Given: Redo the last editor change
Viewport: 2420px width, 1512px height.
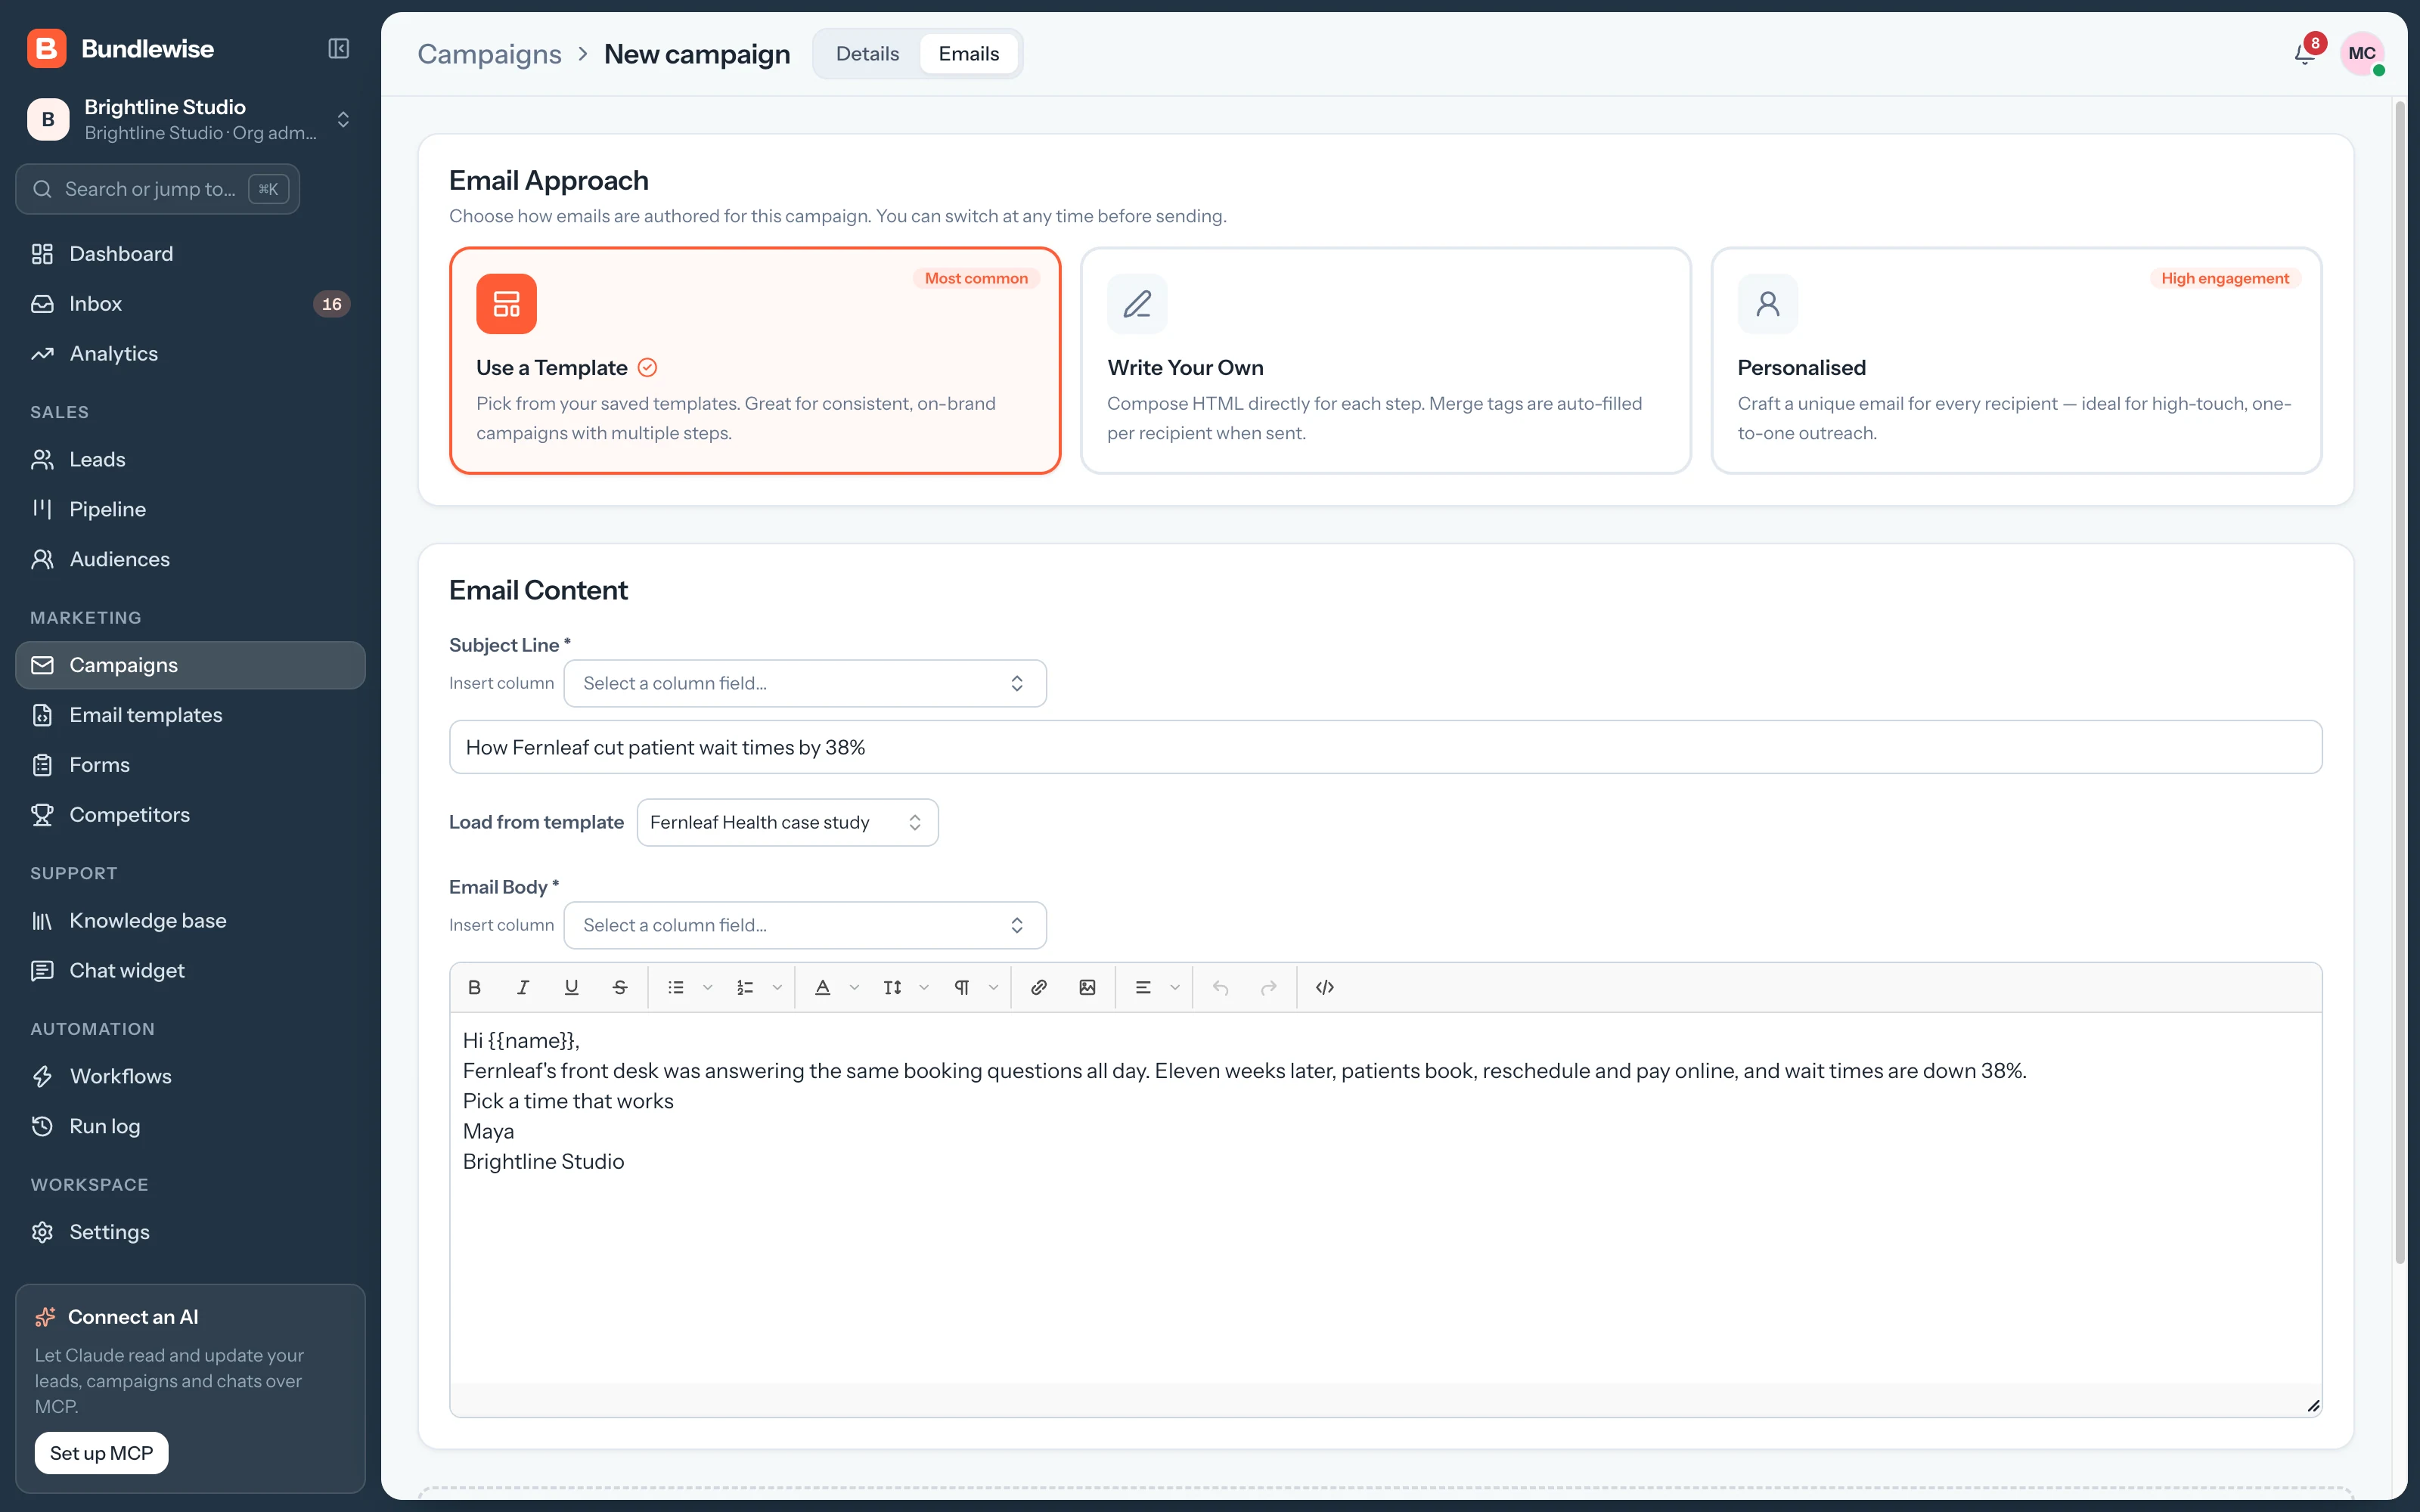Looking at the screenshot, I should (x=1268, y=987).
